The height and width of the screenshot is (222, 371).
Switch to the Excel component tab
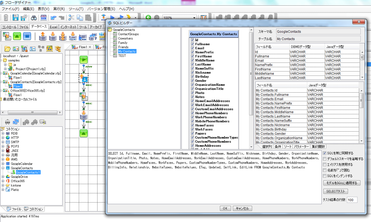click(x=53, y=27)
